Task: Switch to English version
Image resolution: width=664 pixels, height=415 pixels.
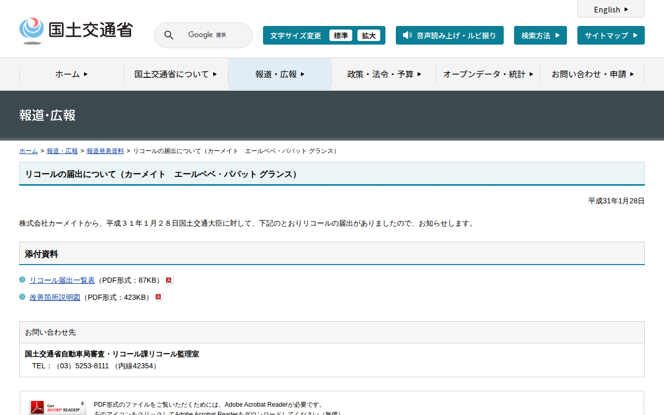Action: 611,9
